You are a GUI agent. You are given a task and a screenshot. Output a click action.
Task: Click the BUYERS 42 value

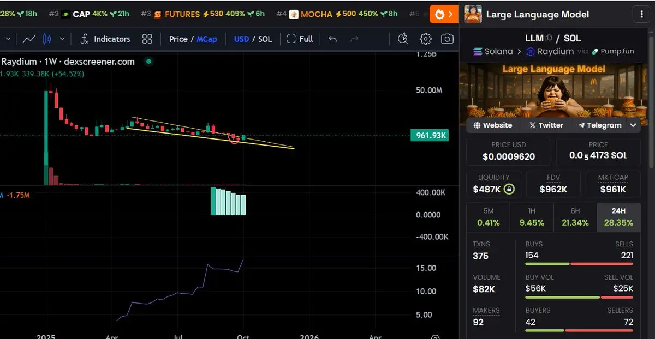point(531,322)
